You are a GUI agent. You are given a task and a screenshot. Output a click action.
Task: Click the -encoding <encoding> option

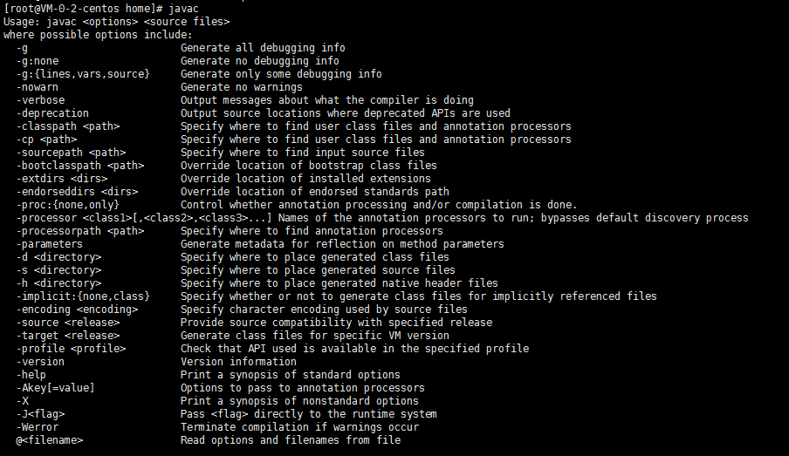77,310
